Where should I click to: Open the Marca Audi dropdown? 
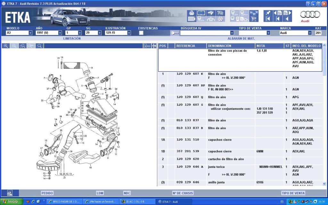pyautogui.click(x=310, y=33)
